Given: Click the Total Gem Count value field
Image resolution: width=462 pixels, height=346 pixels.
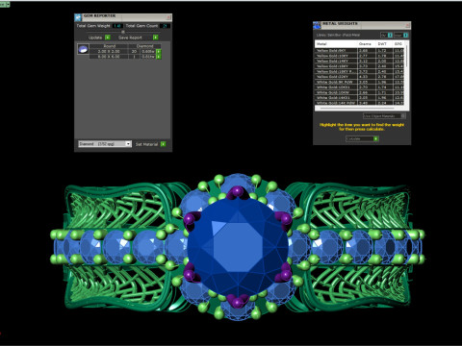Looking at the screenshot, I should tap(166, 26).
